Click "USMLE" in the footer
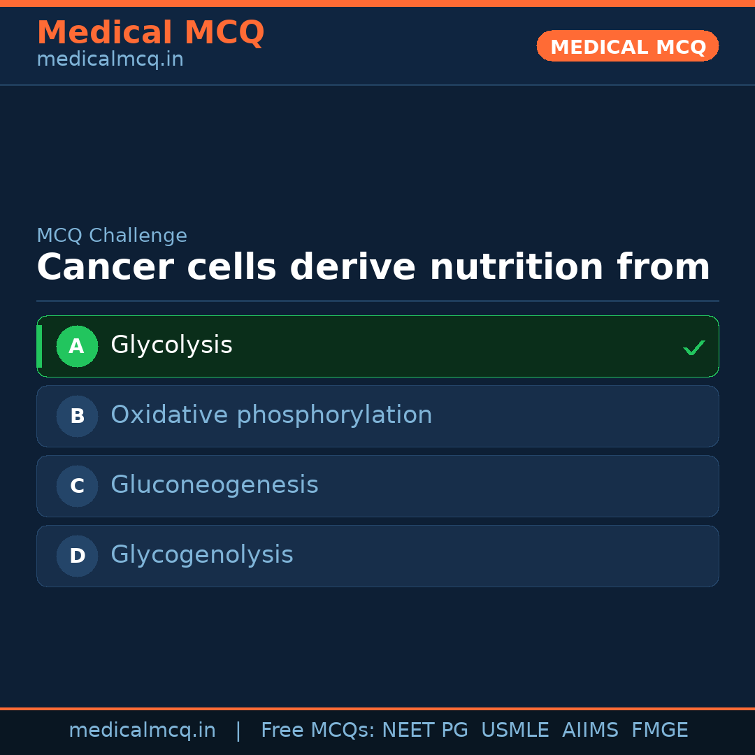Viewport: 755px width, 755px height. pos(515,731)
